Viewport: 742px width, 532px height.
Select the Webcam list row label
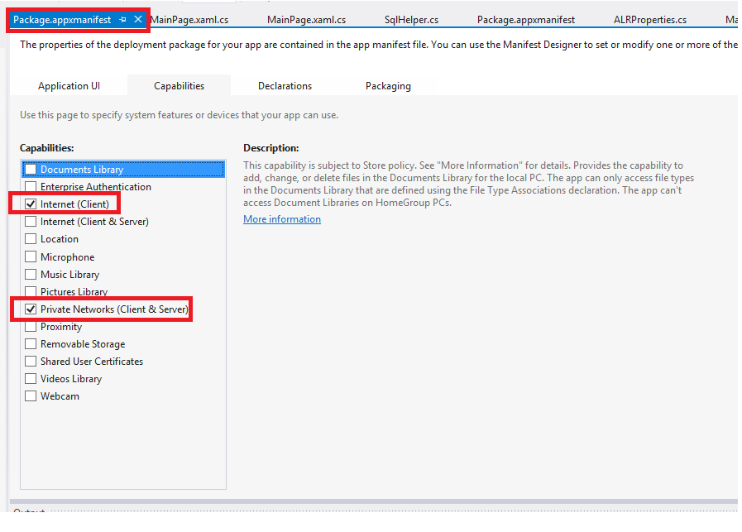click(x=60, y=396)
